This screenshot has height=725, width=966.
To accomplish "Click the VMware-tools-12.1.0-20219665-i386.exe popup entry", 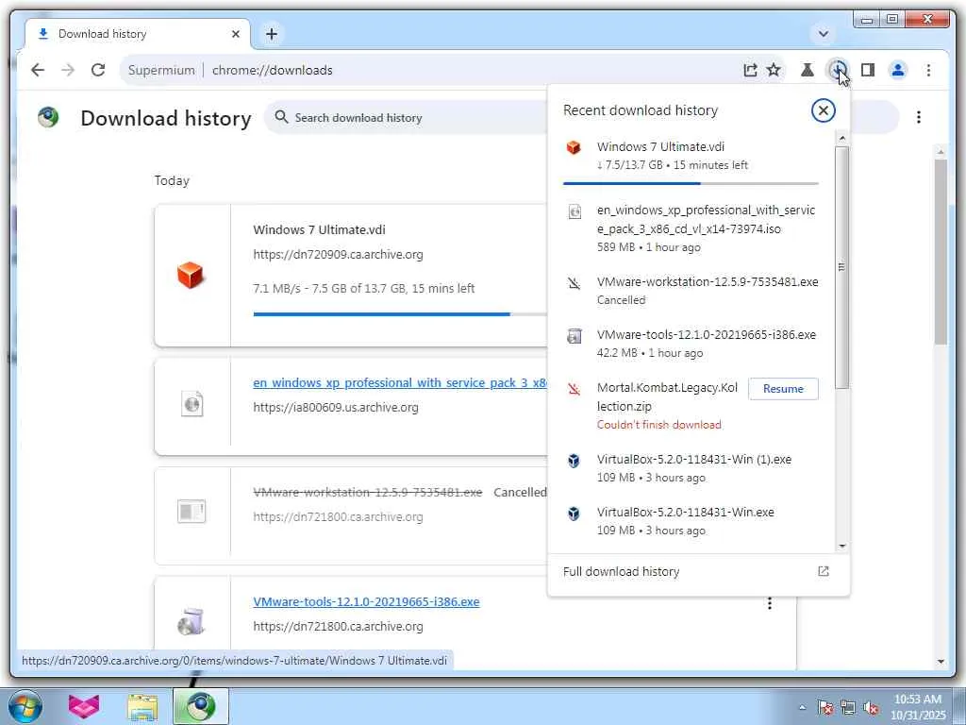I will coord(691,344).
